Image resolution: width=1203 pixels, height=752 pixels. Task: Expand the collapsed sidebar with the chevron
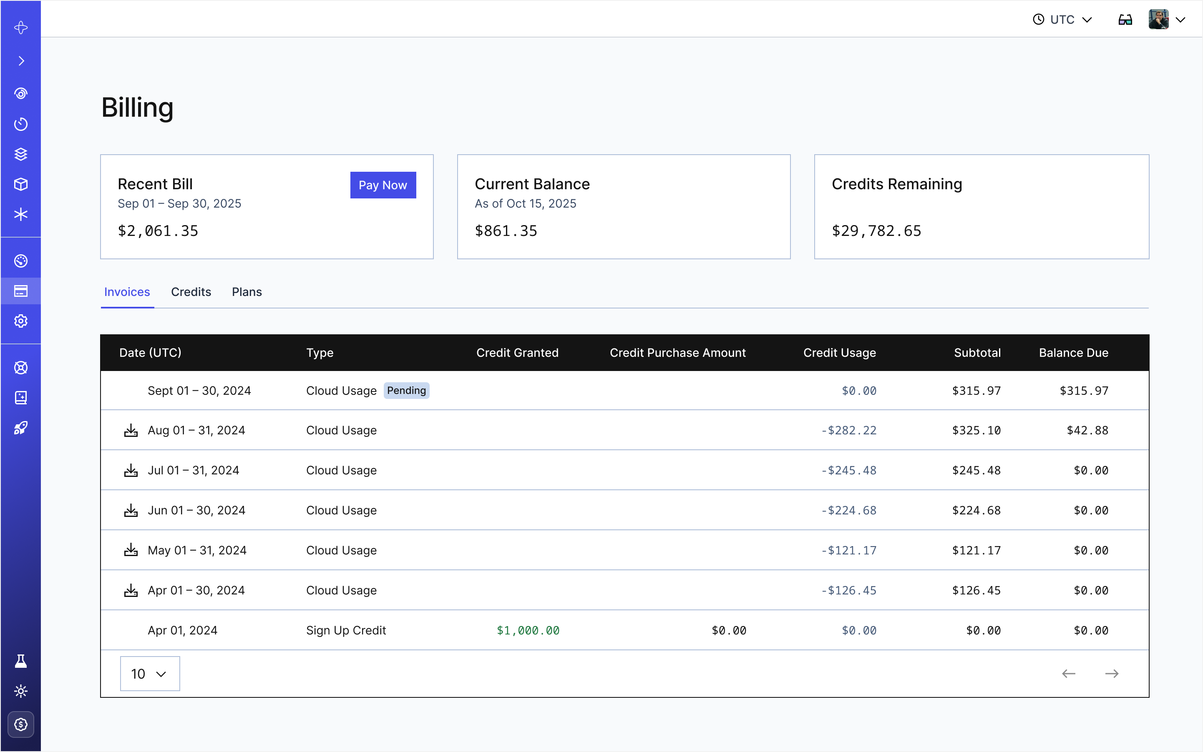[x=20, y=60]
